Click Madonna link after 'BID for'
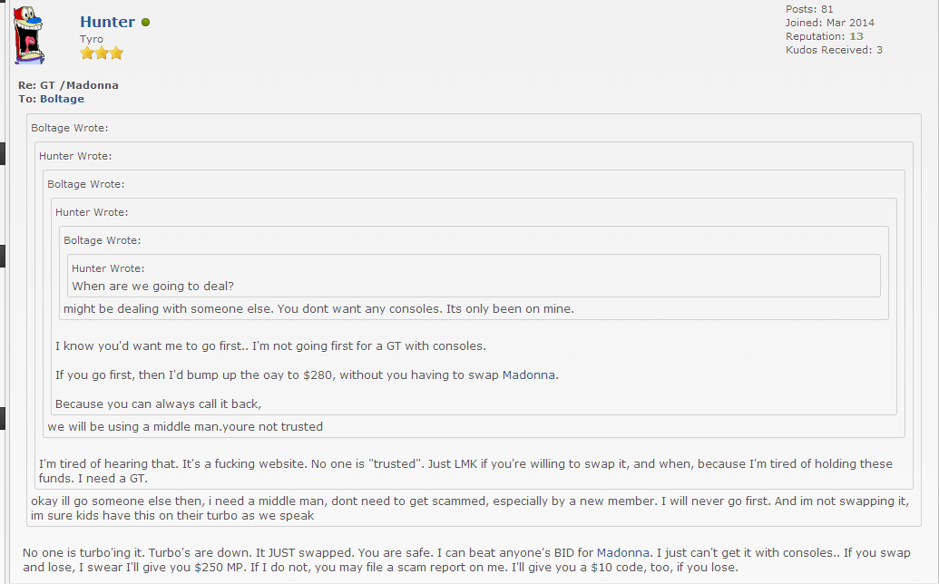This screenshot has width=939, height=584. (622, 552)
